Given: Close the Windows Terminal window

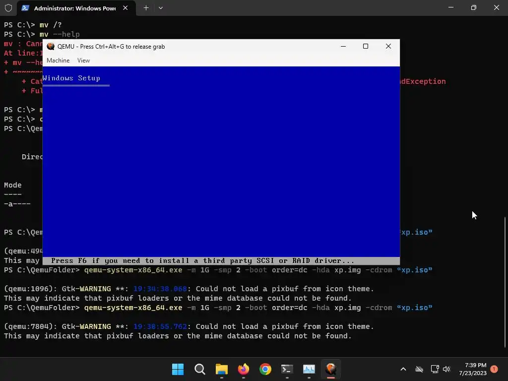Looking at the screenshot, I should coord(496,7).
